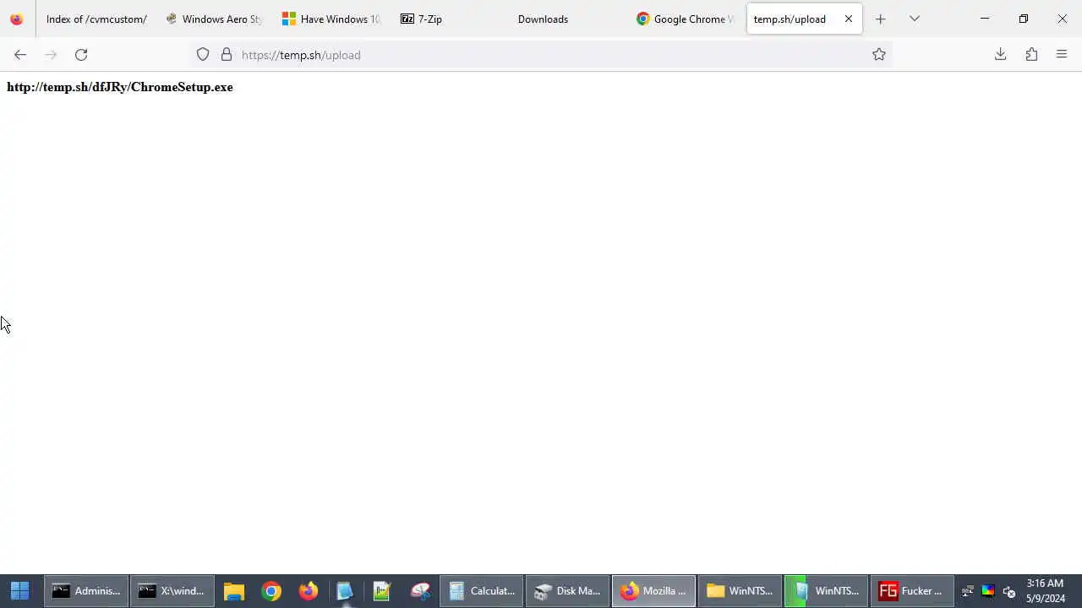Open the clock showing 3:16 AM

coord(1046,591)
